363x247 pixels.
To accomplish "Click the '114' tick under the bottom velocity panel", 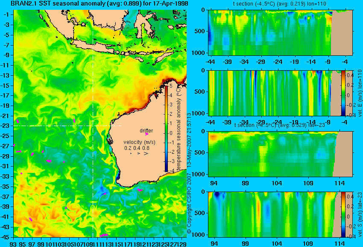I will [x=340, y=244].
